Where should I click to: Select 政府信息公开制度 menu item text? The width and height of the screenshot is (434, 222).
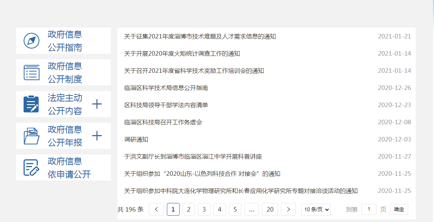pyautogui.click(x=65, y=72)
